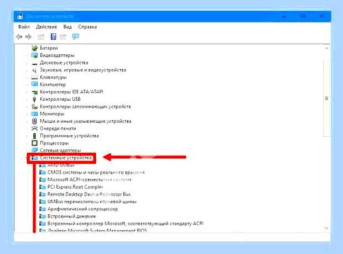Click the Компьютер category icon
The height and width of the screenshot is (254, 343).
(x=34, y=84)
